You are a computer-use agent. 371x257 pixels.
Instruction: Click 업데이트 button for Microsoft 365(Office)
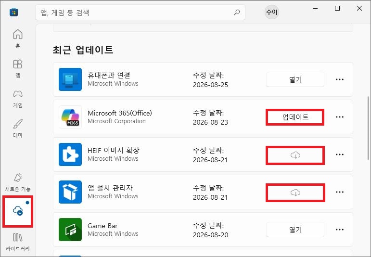295,117
